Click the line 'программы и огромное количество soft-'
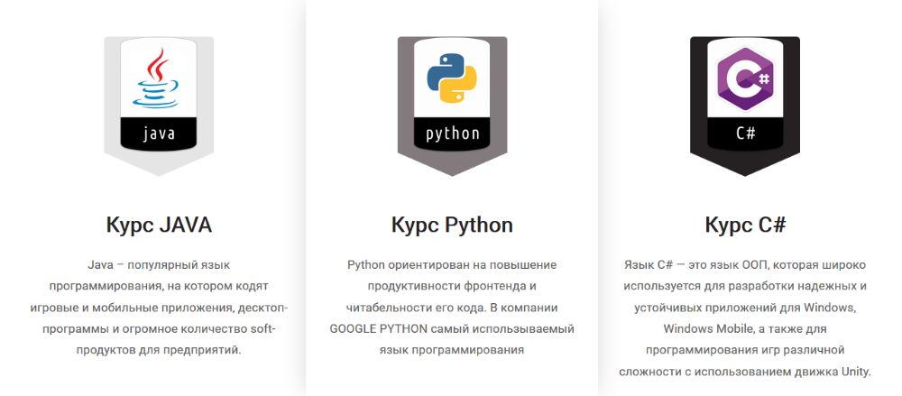Screen dimensions: 902x396 (159, 329)
